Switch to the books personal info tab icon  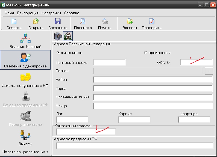click(x=58, y=36)
